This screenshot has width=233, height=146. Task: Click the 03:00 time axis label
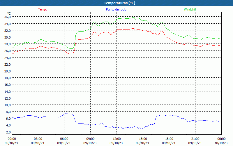coord(38,139)
